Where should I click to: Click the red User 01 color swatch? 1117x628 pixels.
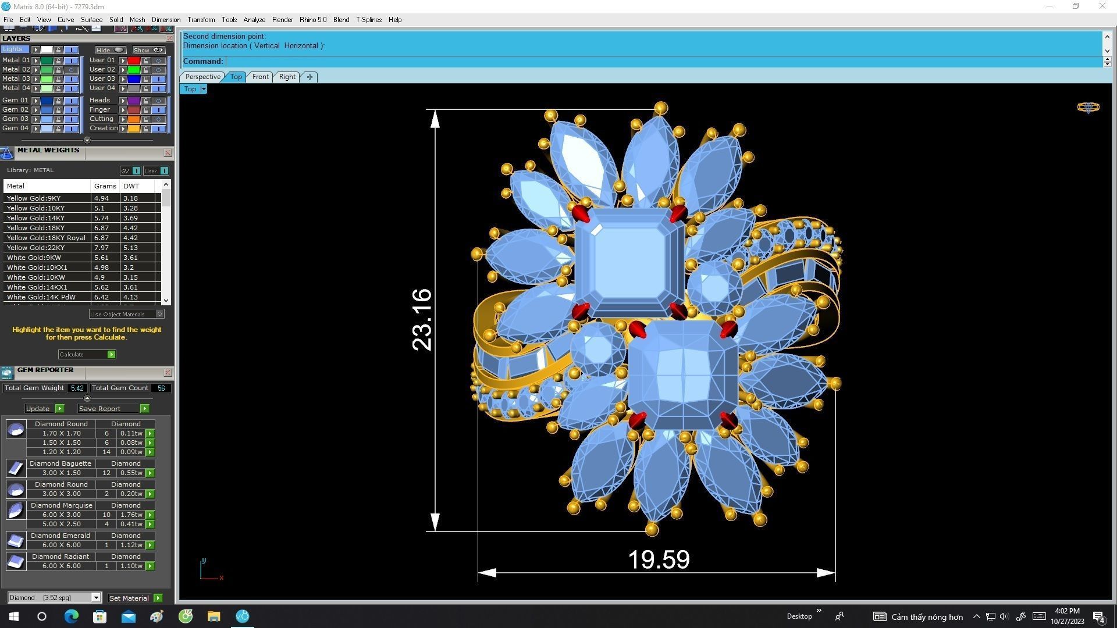click(133, 60)
